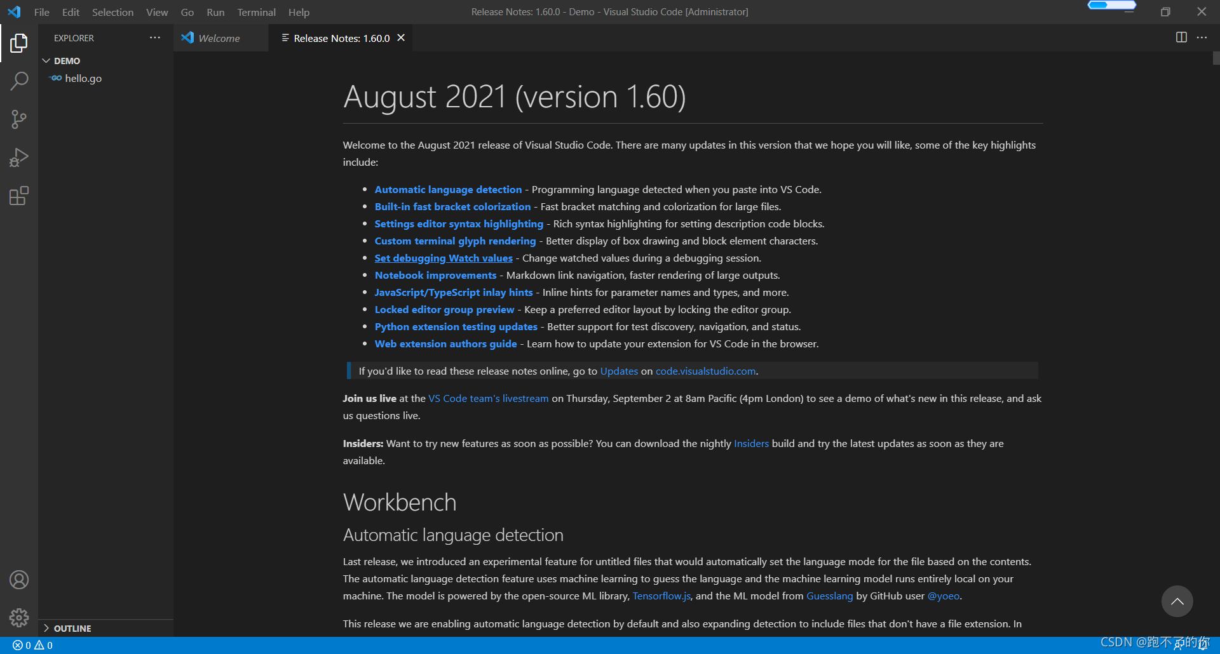Open the Accounts menu icon
Image resolution: width=1220 pixels, height=654 pixels.
[x=19, y=580]
